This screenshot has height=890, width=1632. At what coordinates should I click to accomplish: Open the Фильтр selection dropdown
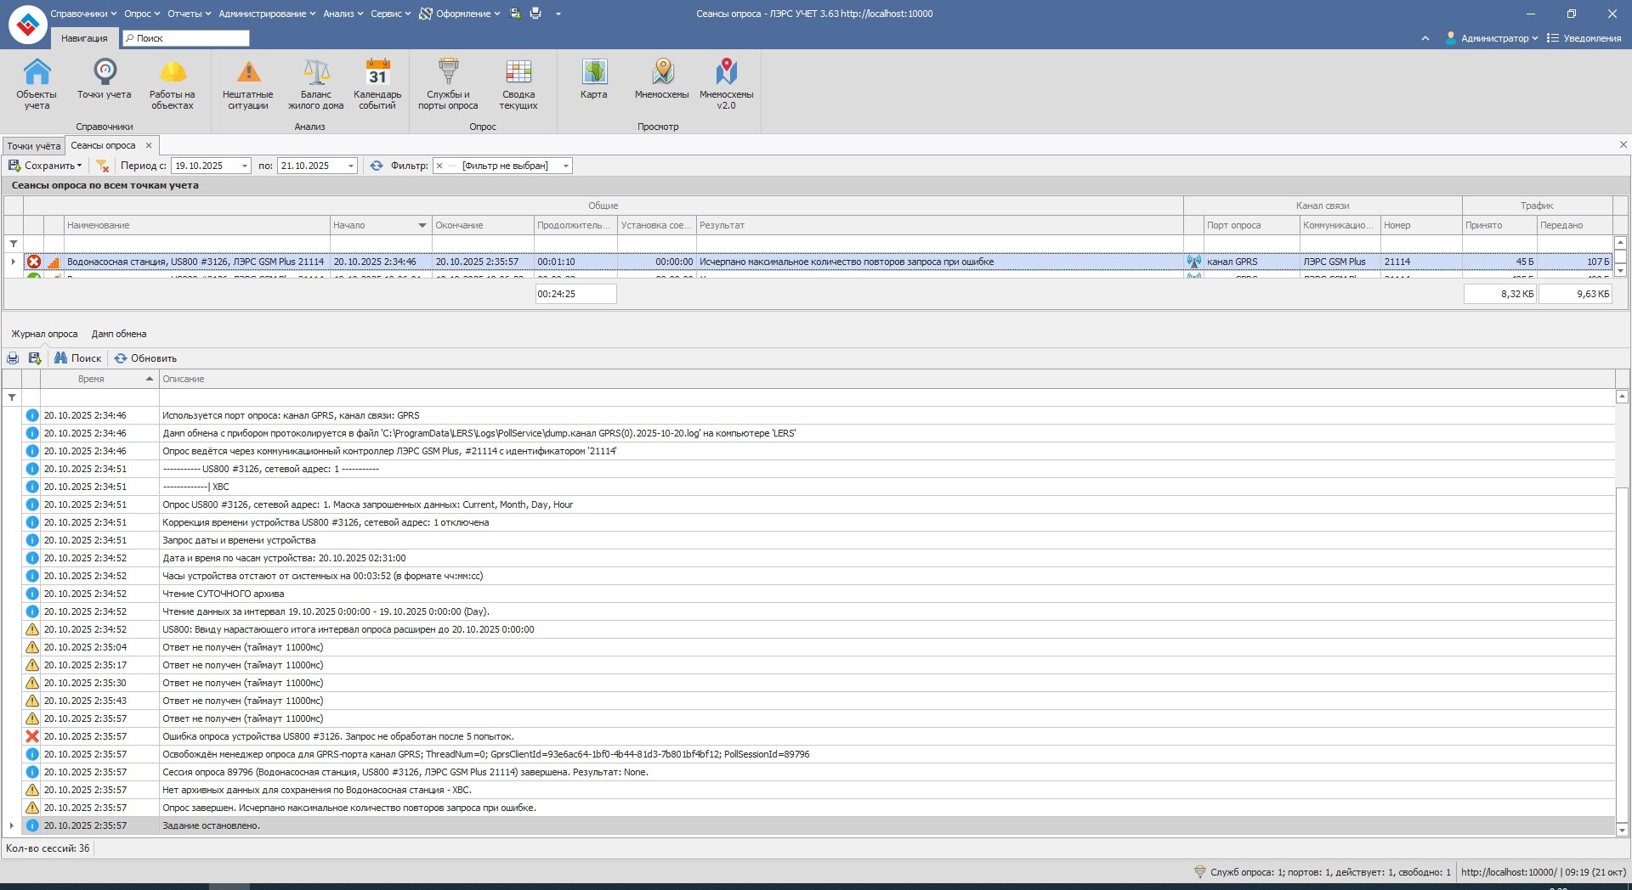[565, 166]
